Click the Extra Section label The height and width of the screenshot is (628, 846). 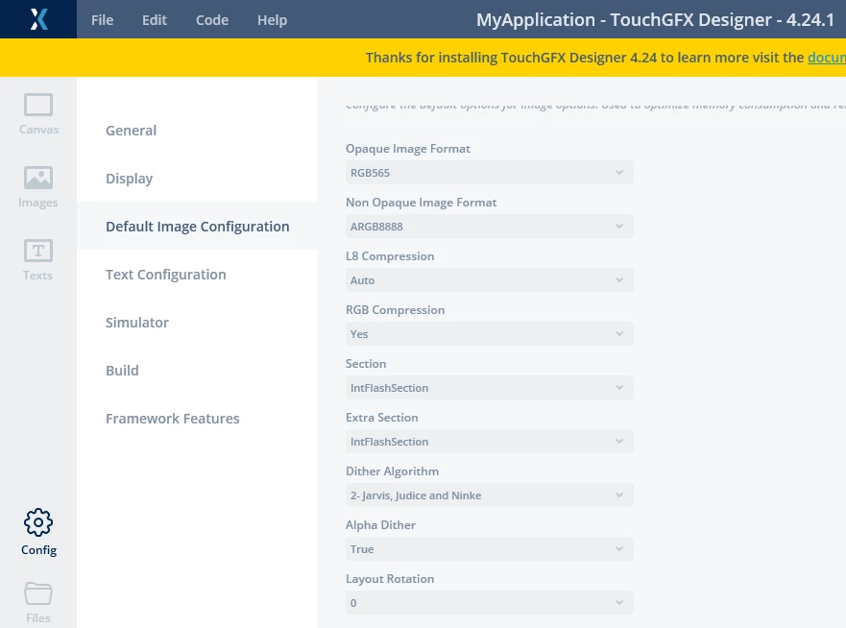point(381,417)
